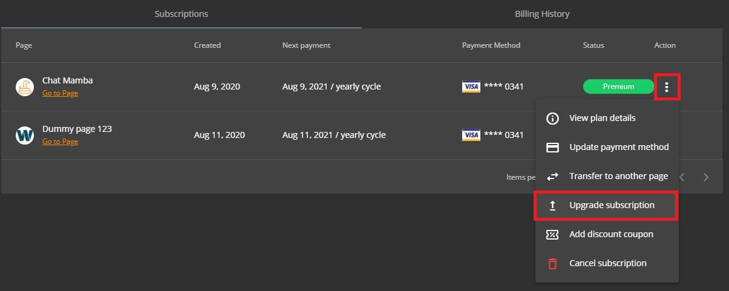Click the Chat Mamba page name
The image size is (729, 291).
(x=68, y=80)
